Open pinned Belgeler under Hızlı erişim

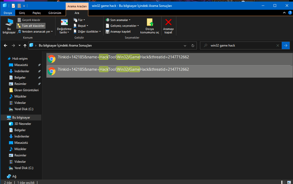click(18, 78)
